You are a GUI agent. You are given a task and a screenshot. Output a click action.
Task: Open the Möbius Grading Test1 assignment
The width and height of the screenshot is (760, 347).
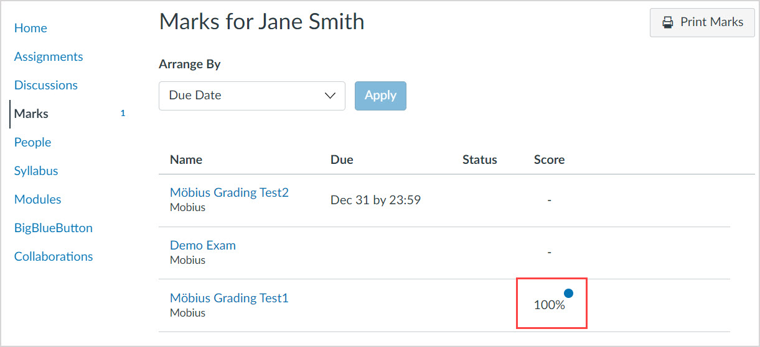(x=229, y=298)
